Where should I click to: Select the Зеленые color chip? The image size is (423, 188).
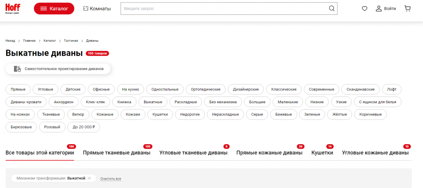pyautogui.click(x=312, y=114)
